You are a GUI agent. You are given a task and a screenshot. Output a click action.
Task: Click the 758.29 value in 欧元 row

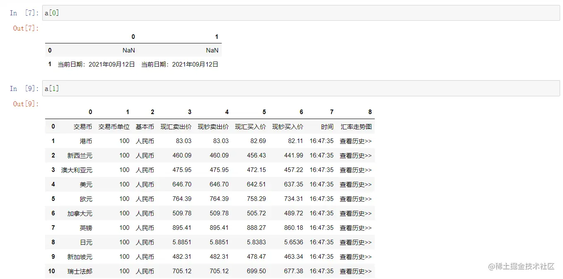(256, 199)
